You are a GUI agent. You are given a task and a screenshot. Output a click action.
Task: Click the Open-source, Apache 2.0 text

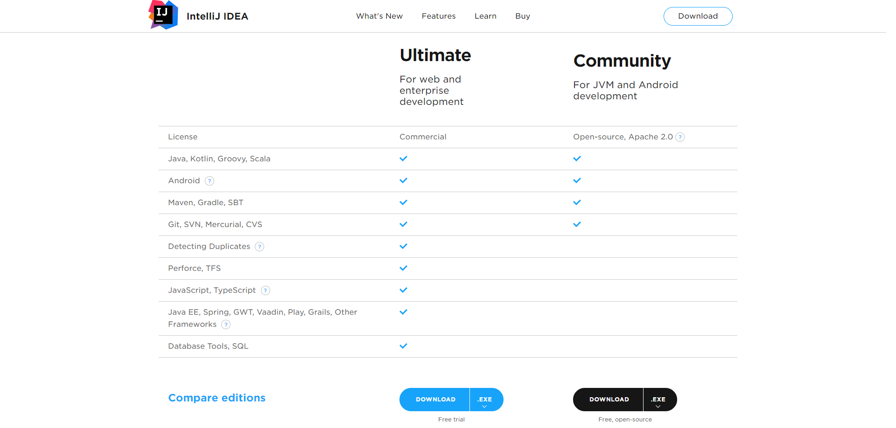pos(623,137)
